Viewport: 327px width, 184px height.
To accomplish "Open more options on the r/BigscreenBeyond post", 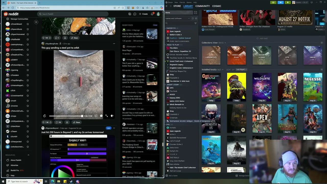I will (x=114, y=128).
